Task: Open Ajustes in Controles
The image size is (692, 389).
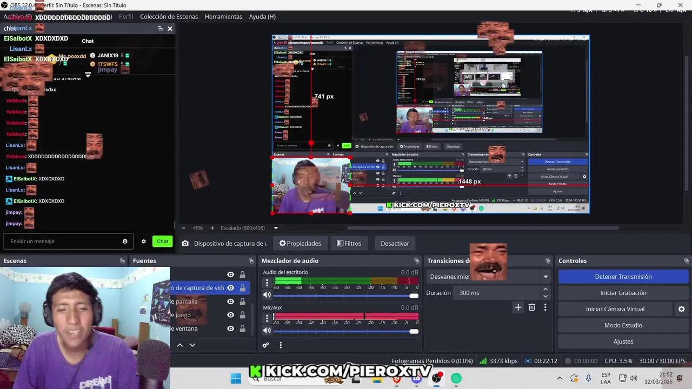Action: coord(623,341)
